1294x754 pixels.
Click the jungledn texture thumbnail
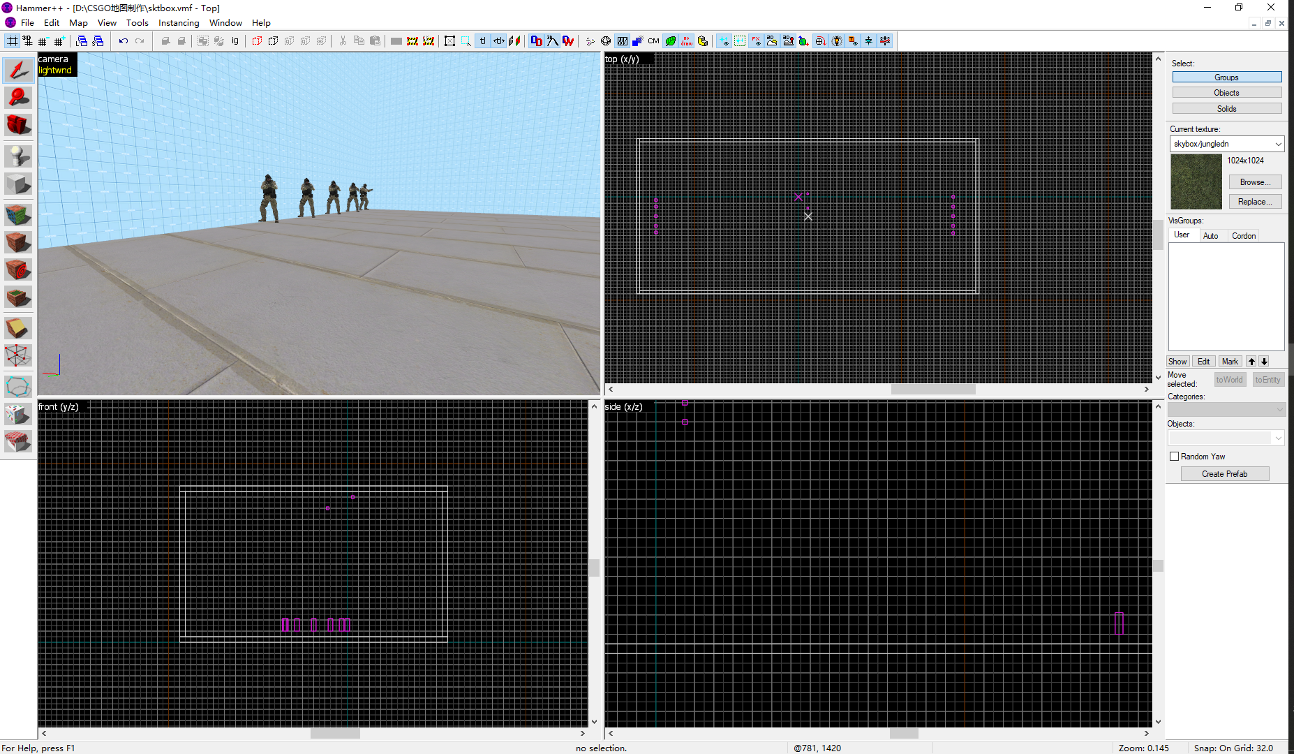coord(1196,182)
